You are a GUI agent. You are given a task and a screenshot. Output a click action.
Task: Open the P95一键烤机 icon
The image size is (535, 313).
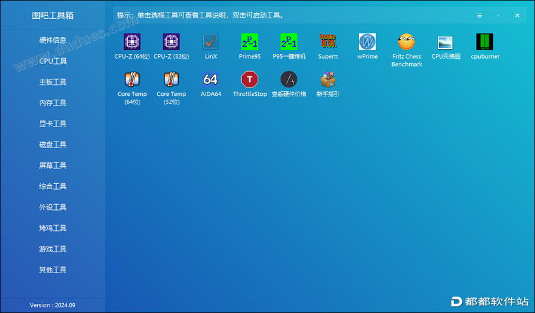coord(289,42)
